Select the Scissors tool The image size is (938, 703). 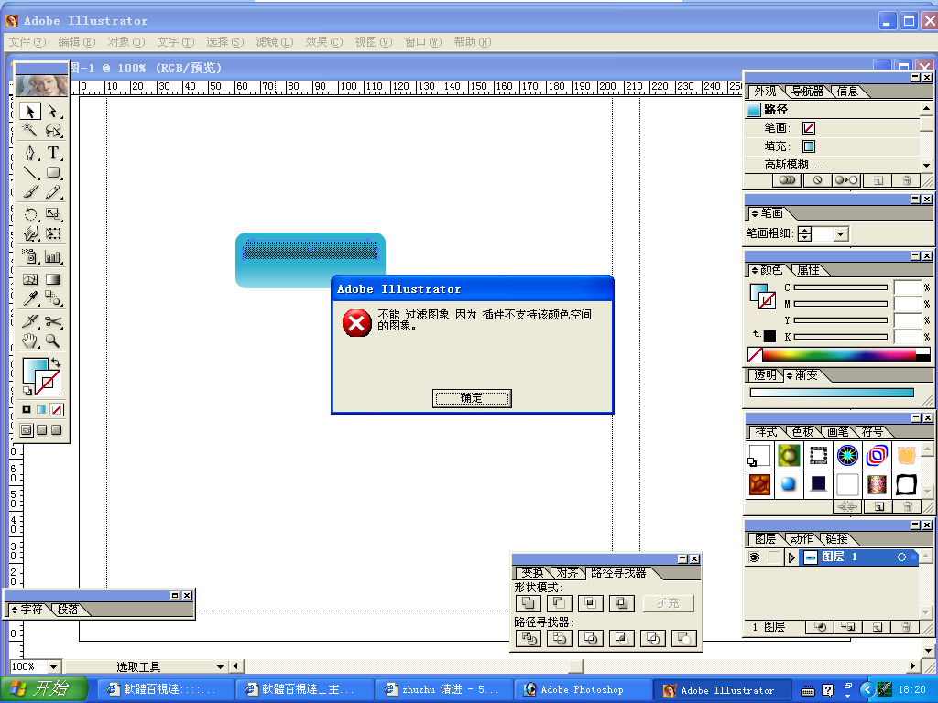tap(53, 321)
